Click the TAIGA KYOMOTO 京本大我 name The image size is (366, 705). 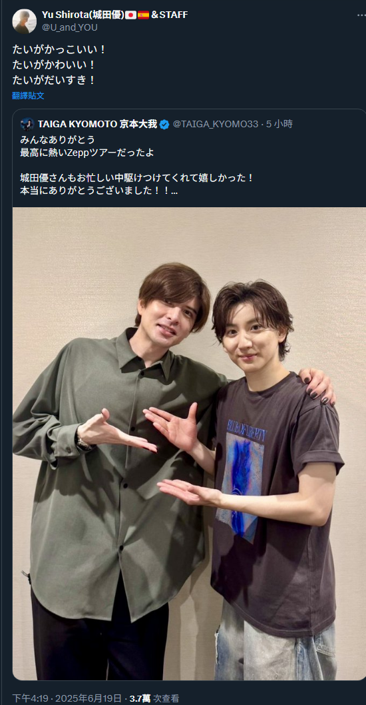tap(97, 125)
